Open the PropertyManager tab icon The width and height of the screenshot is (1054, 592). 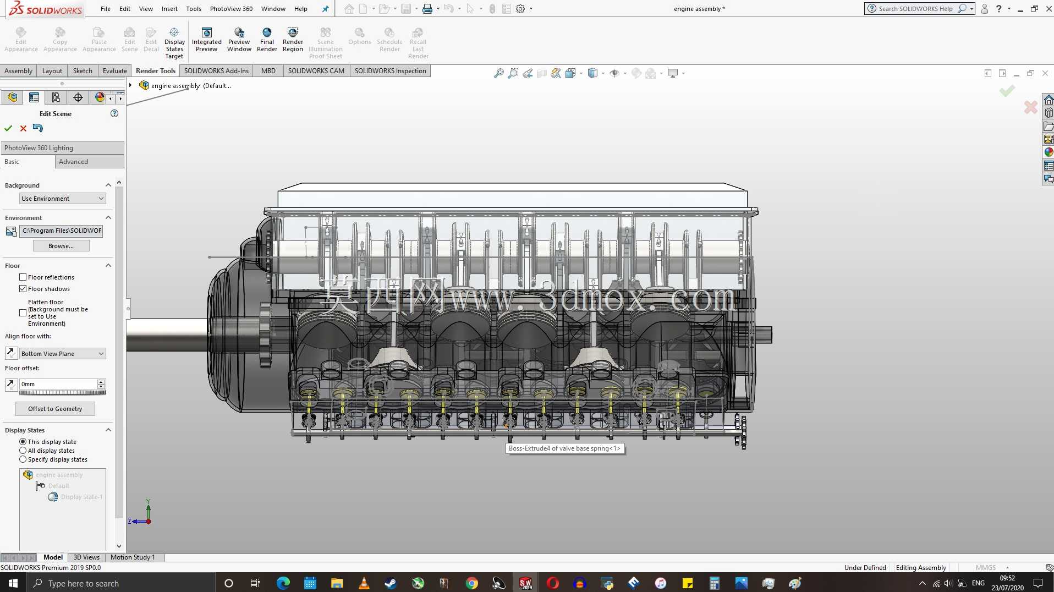[x=34, y=97]
